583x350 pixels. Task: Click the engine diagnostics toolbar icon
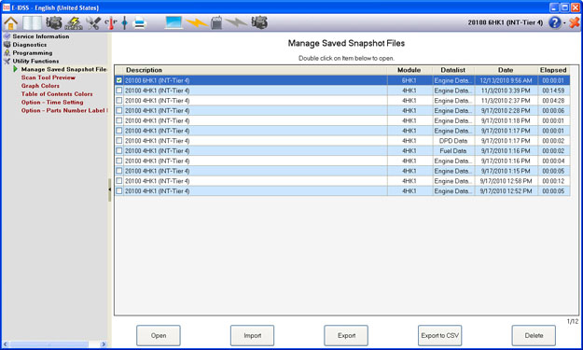[54, 23]
